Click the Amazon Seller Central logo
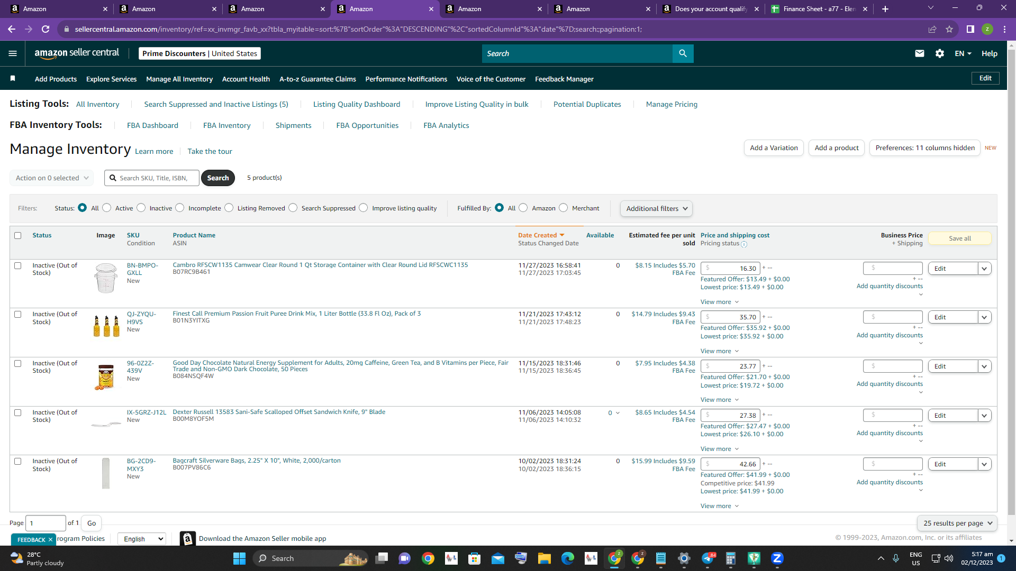1016x571 pixels. pyautogui.click(x=77, y=53)
